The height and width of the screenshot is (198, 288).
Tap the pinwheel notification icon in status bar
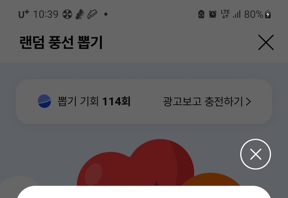pos(67,14)
